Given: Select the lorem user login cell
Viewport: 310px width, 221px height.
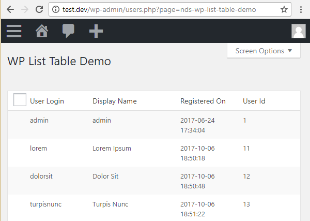Looking at the screenshot, I should tap(38, 149).
